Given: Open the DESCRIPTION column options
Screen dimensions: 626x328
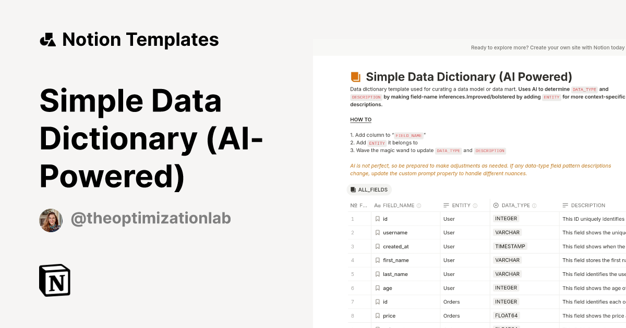Looking at the screenshot, I should (x=588, y=205).
